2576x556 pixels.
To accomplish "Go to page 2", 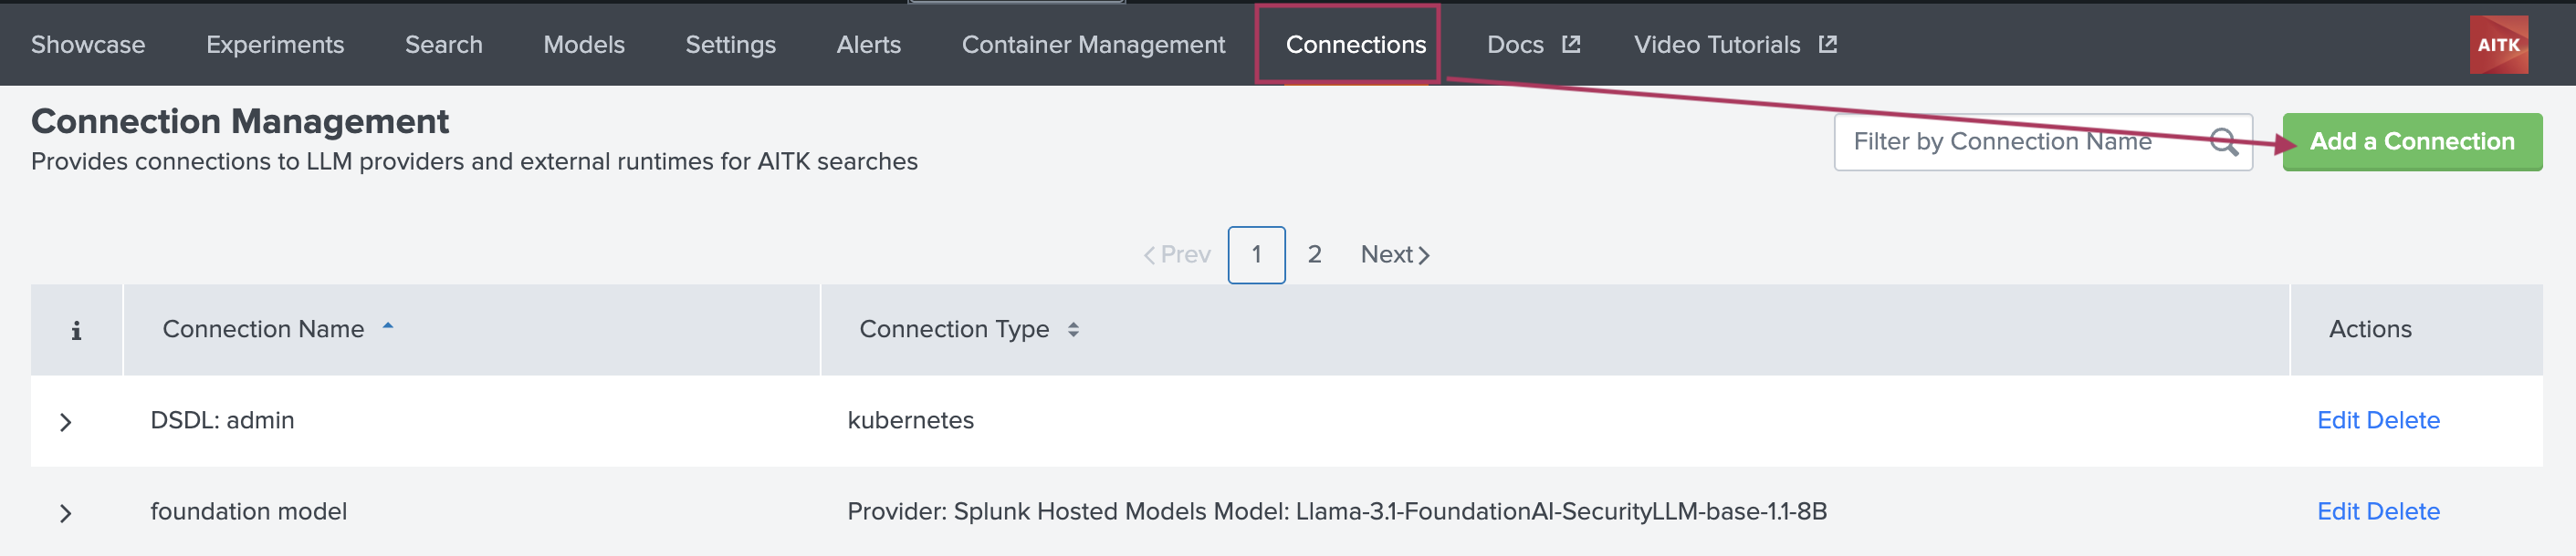I will click(x=1314, y=254).
